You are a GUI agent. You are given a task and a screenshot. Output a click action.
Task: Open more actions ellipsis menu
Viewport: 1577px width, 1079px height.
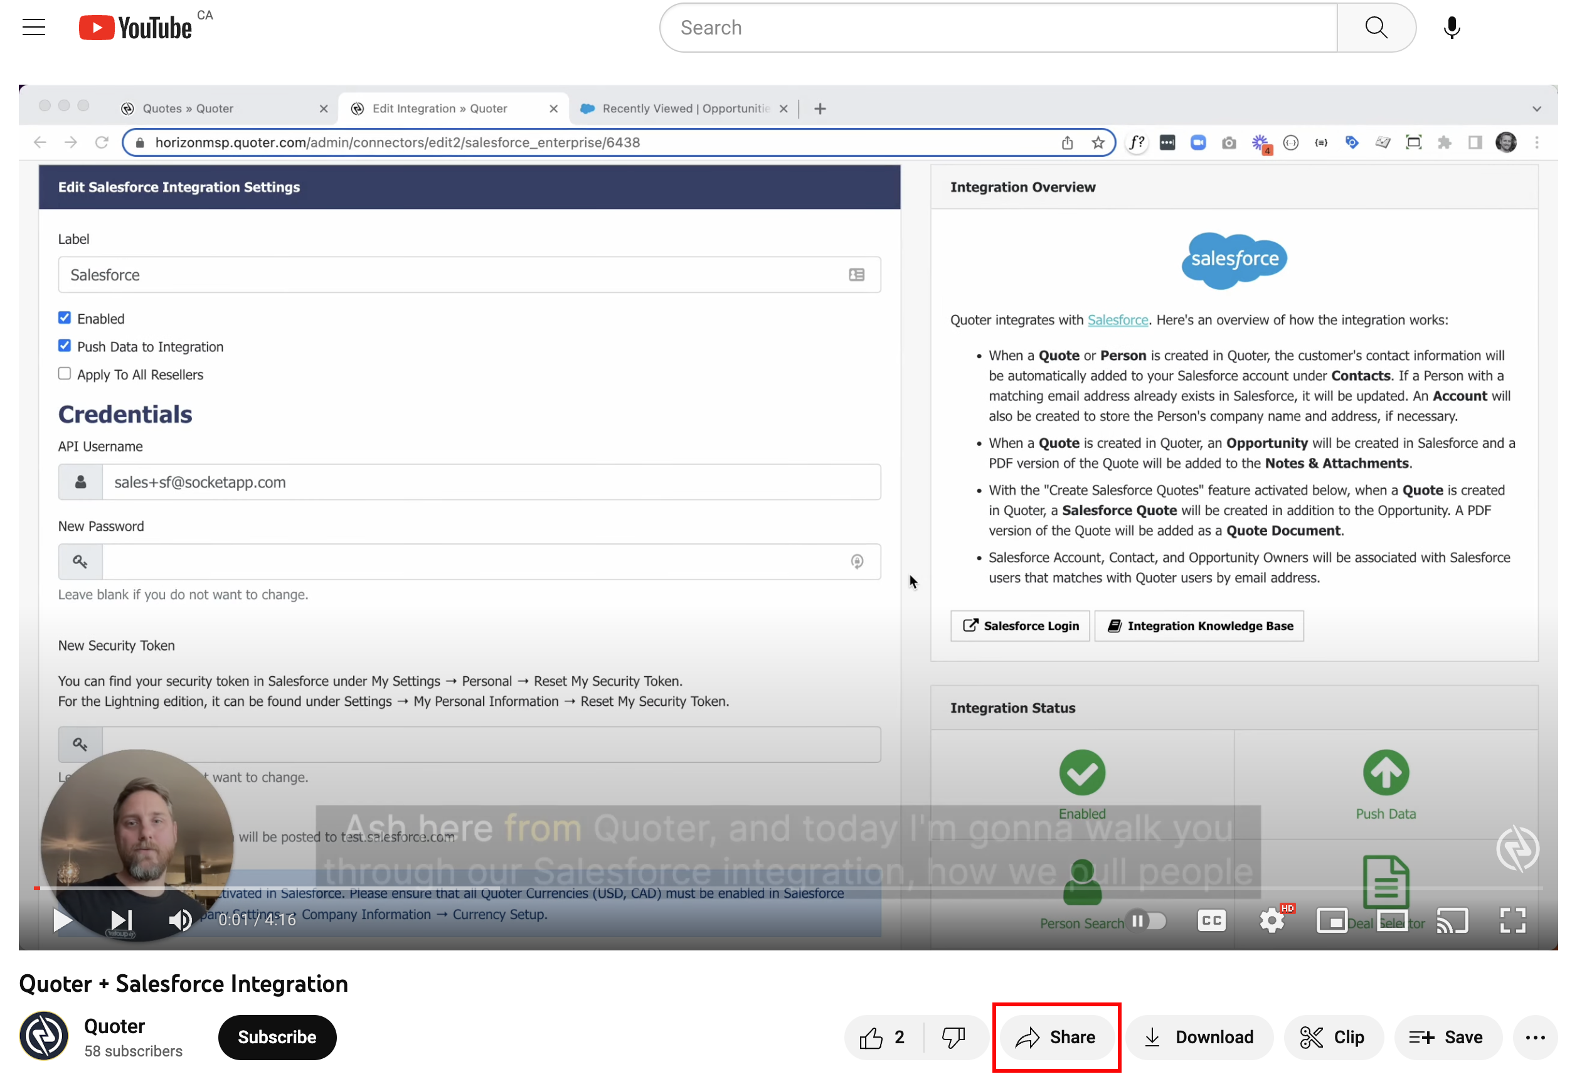1535,1037
